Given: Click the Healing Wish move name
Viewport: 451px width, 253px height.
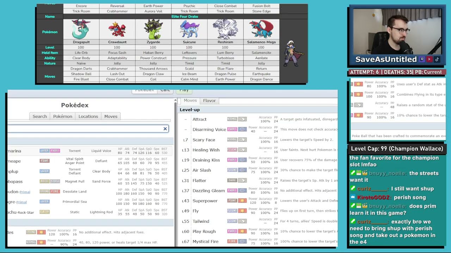Looking at the screenshot, I should tap(206, 150).
